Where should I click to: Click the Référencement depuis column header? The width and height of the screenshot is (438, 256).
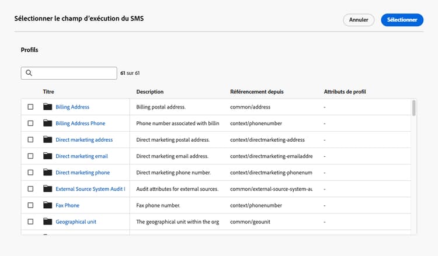257,92
